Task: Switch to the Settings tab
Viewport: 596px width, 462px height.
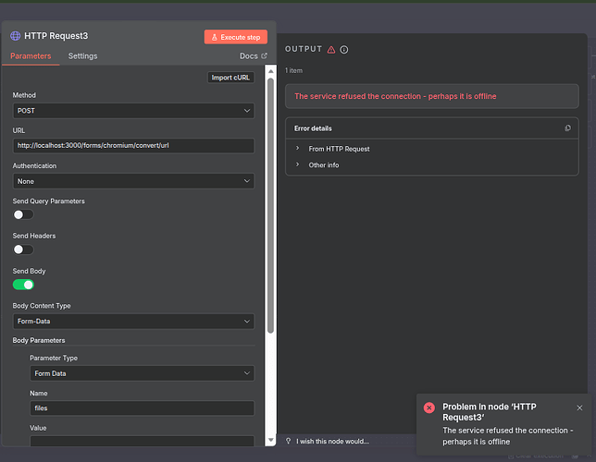Action: coord(82,56)
